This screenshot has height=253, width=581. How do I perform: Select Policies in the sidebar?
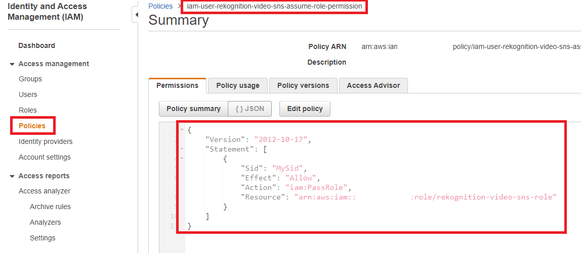[32, 126]
